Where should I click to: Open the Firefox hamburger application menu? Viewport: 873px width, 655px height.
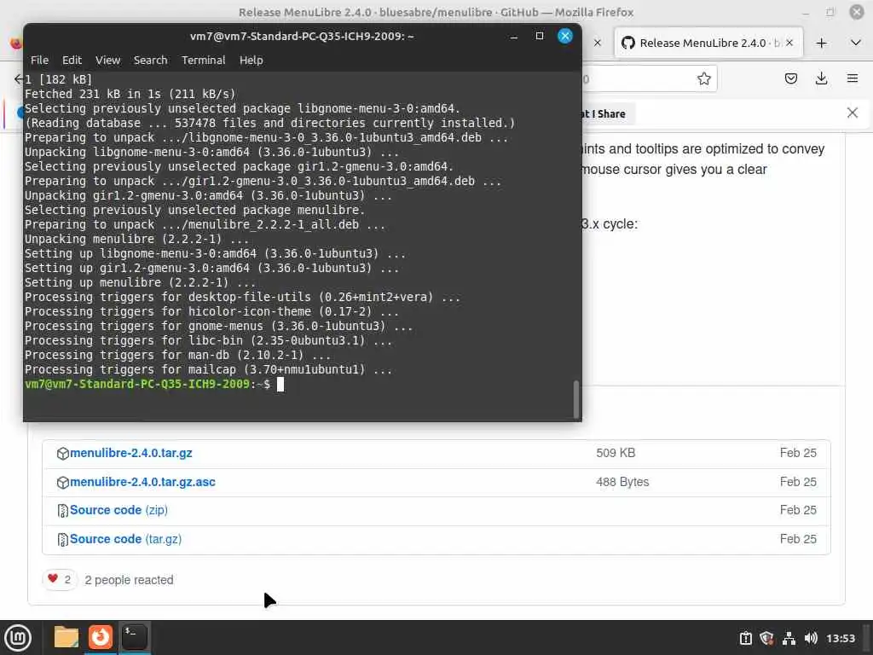pos(853,78)
